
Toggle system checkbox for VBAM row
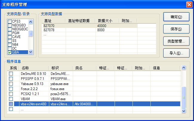click(x=11, y=99)
